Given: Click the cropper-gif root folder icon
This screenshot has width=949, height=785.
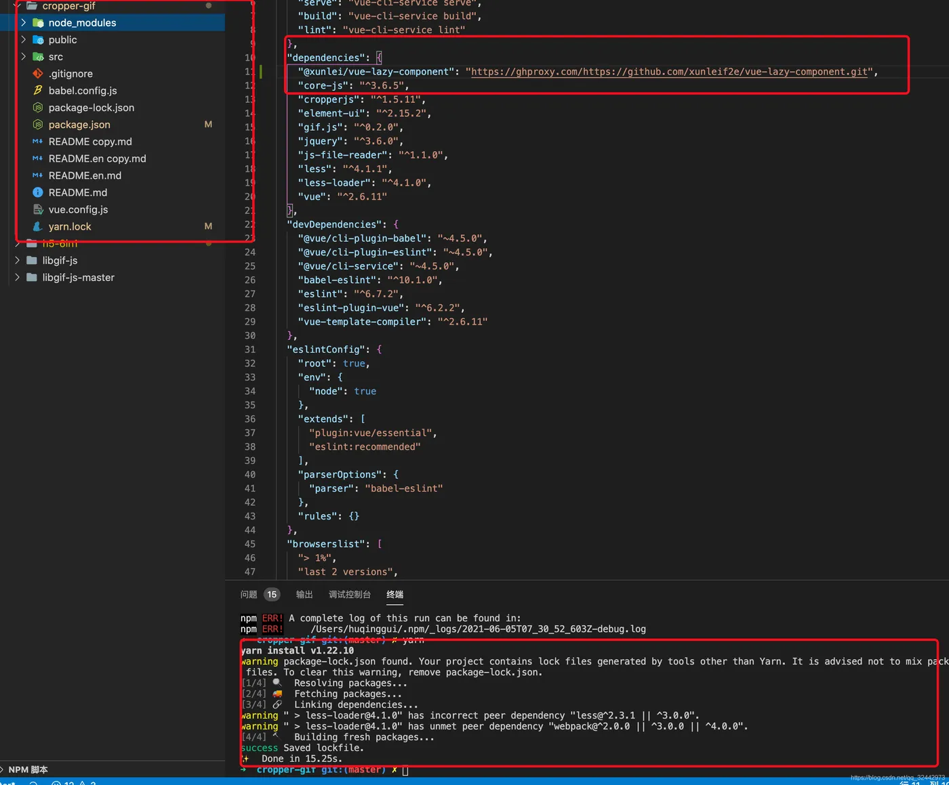Looking at the screenshot, I should pos(32,6).
